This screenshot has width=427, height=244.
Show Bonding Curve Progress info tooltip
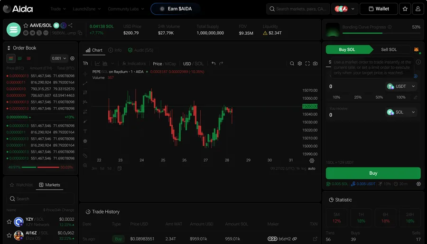(x=390, y=27)
